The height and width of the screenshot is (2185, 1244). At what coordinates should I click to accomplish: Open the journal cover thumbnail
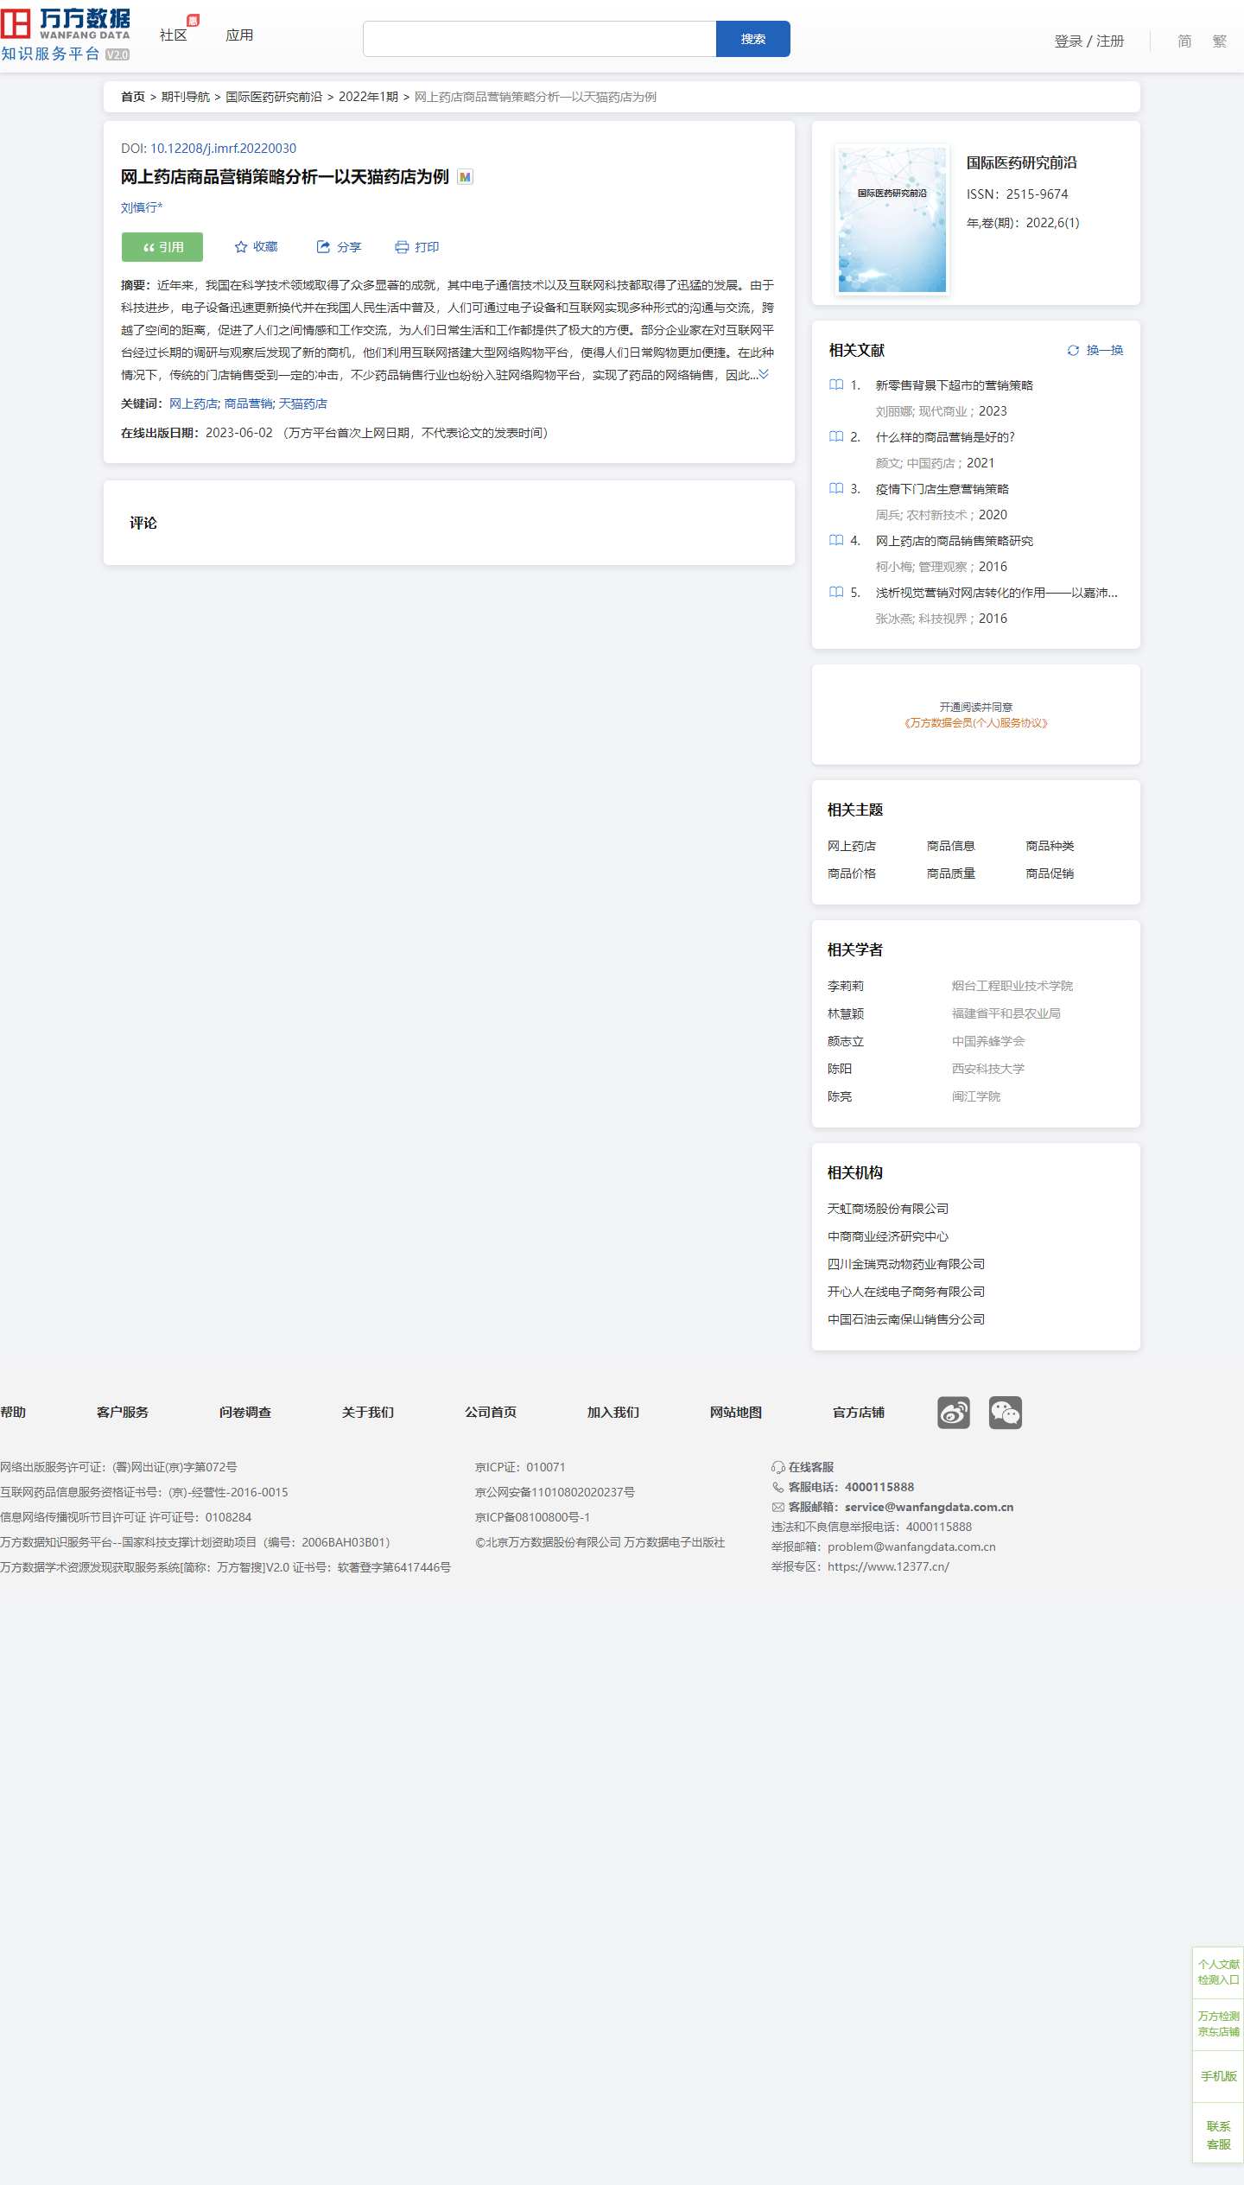(x=892, y=219)
